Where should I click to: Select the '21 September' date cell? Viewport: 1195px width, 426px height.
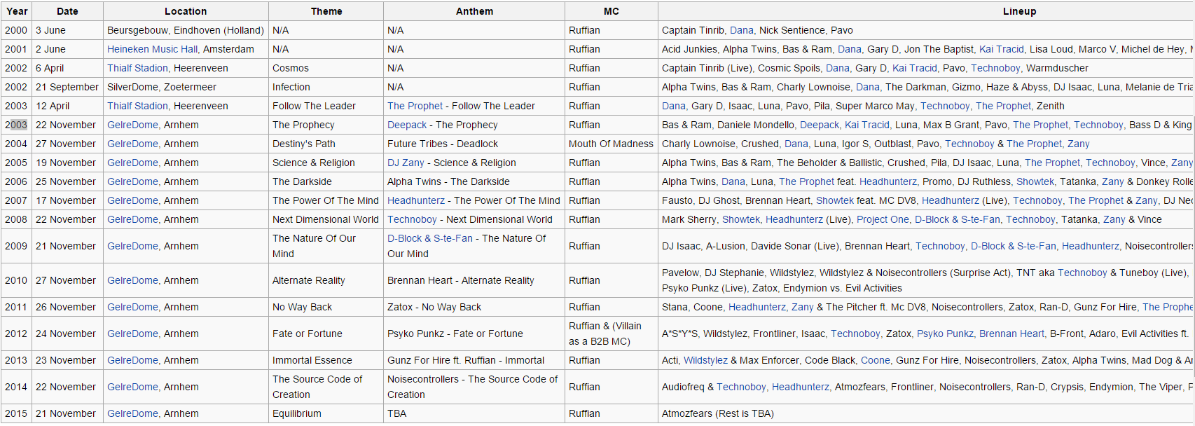tap(67, 87)
